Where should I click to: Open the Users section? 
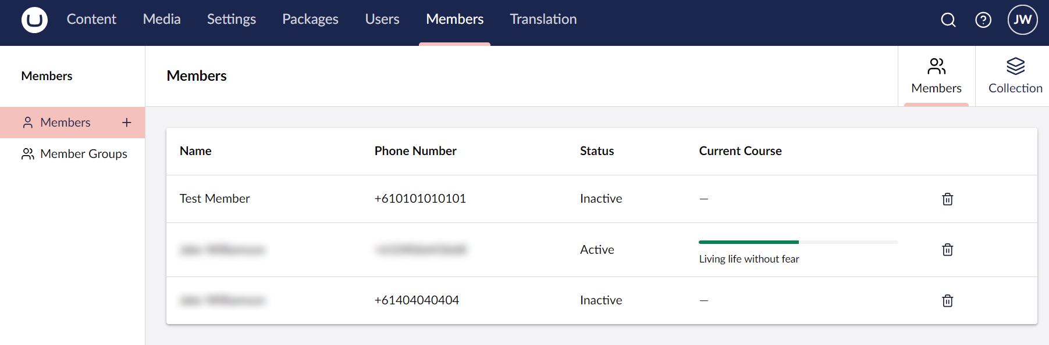point(382,19)
